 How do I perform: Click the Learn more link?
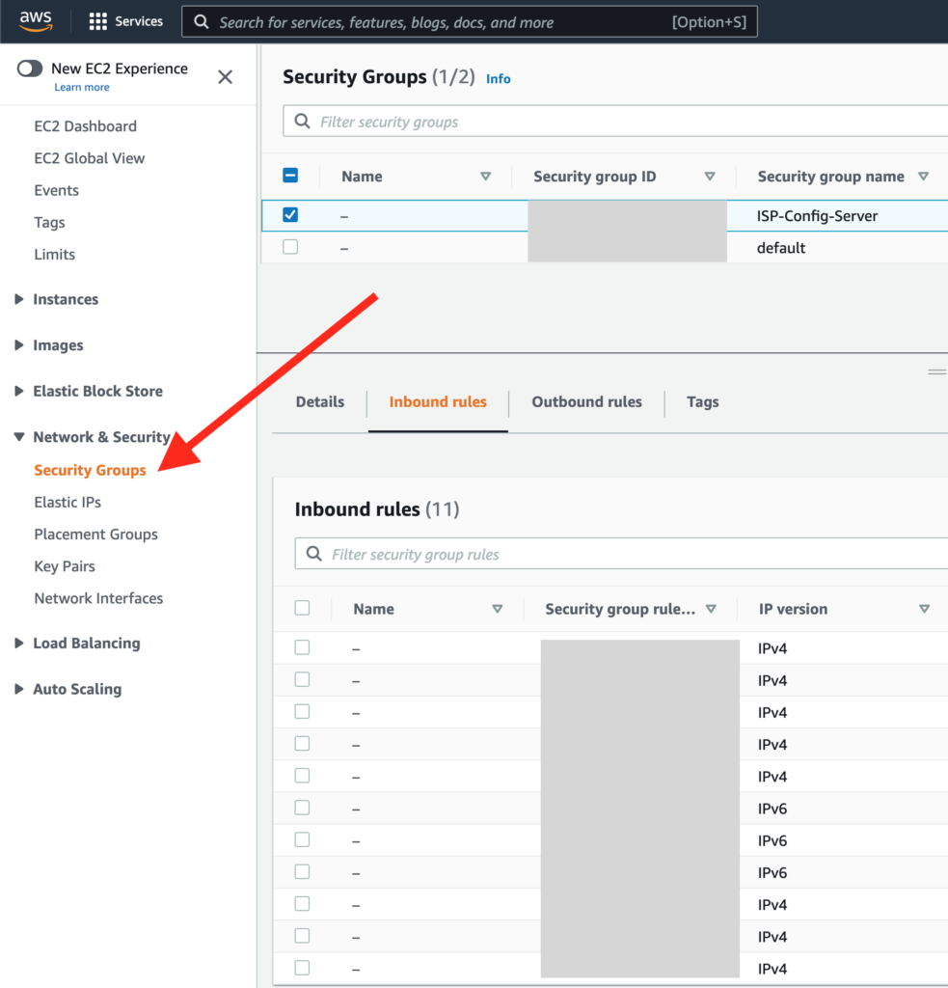click(82, 88)
